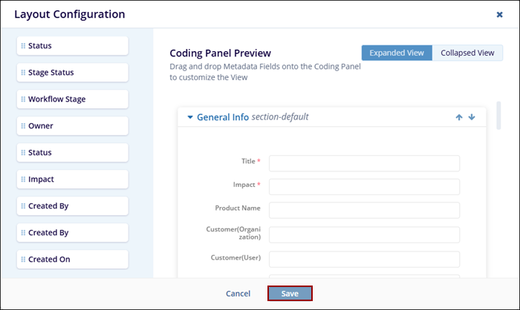
Task: Click the Impact input field in preview
Action: [364, 186]
